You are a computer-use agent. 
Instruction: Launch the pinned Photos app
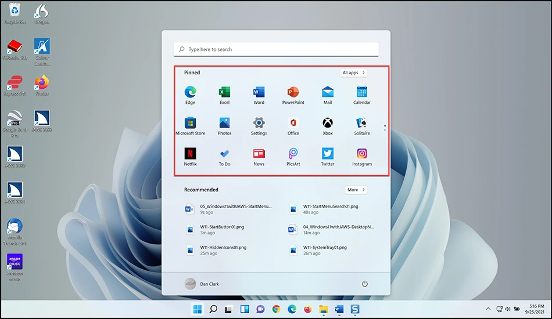pyautogui.click(x=224, y=126)
